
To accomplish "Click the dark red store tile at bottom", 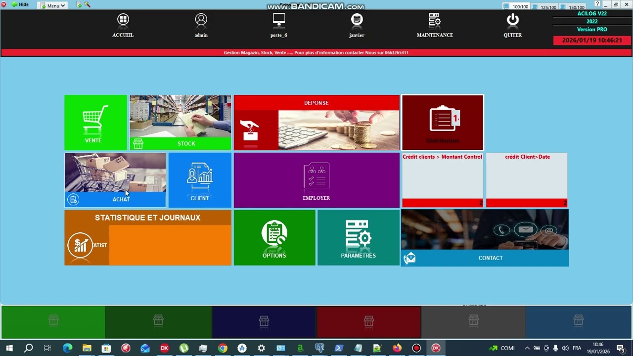I will 369,322.
